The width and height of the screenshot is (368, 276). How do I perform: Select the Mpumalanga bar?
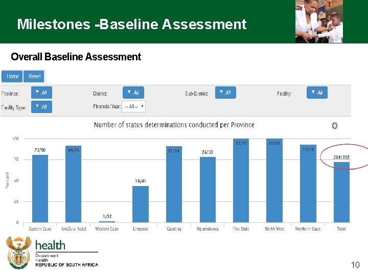tap(208, 190)
